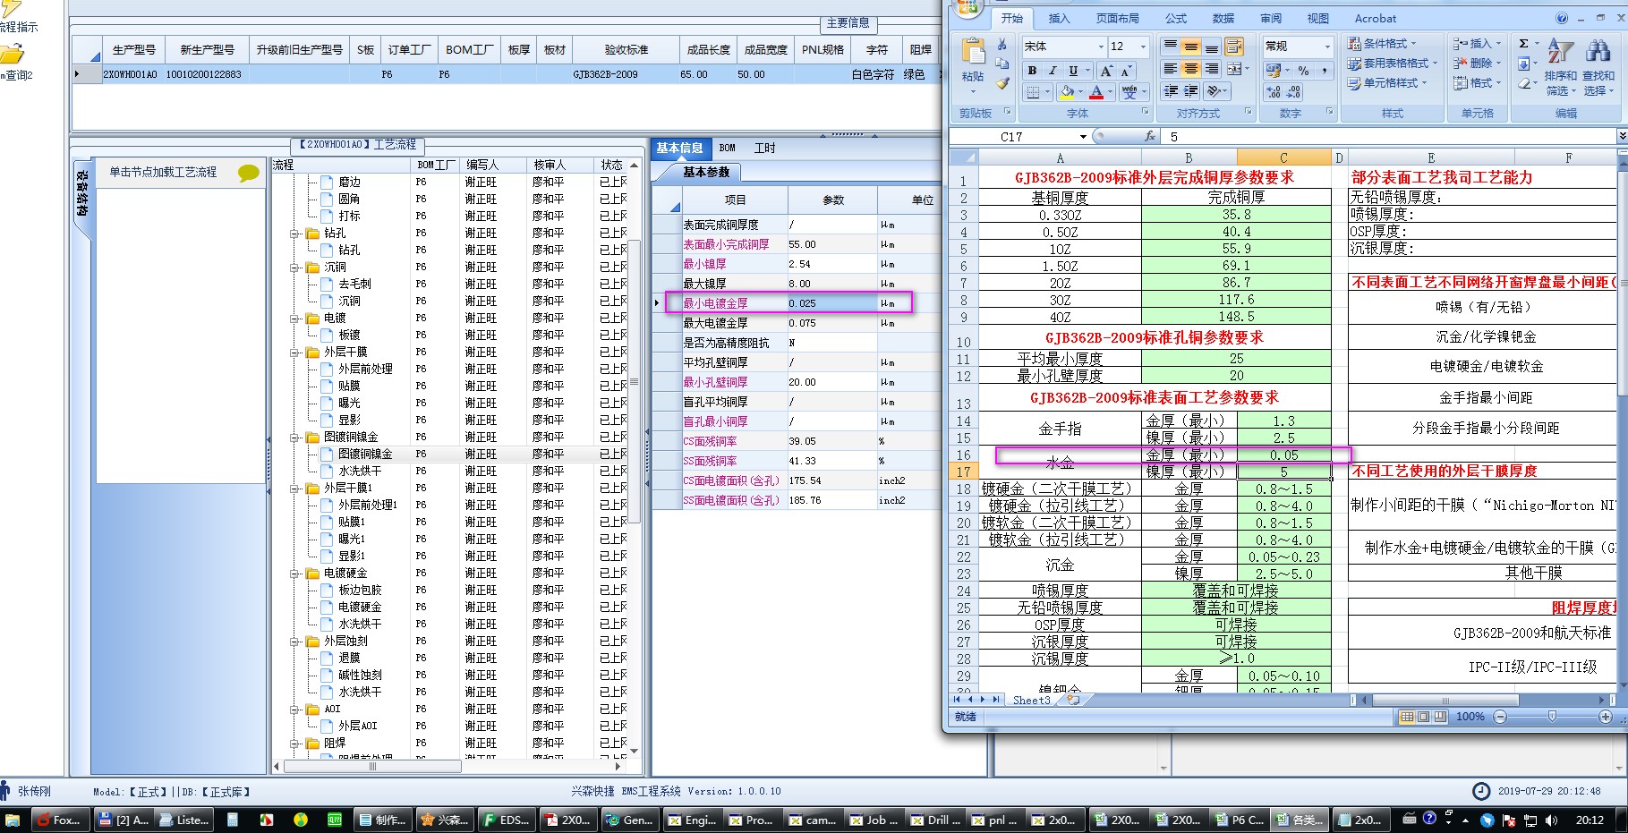Click the decrease decimal icon
Image resolution: width=1628 pixels, height=833 pixels.
(x=1294, y=92)
